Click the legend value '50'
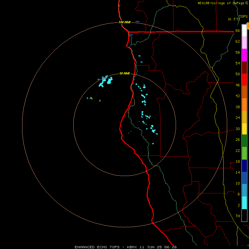249x249 pixels. coord(238,74)
